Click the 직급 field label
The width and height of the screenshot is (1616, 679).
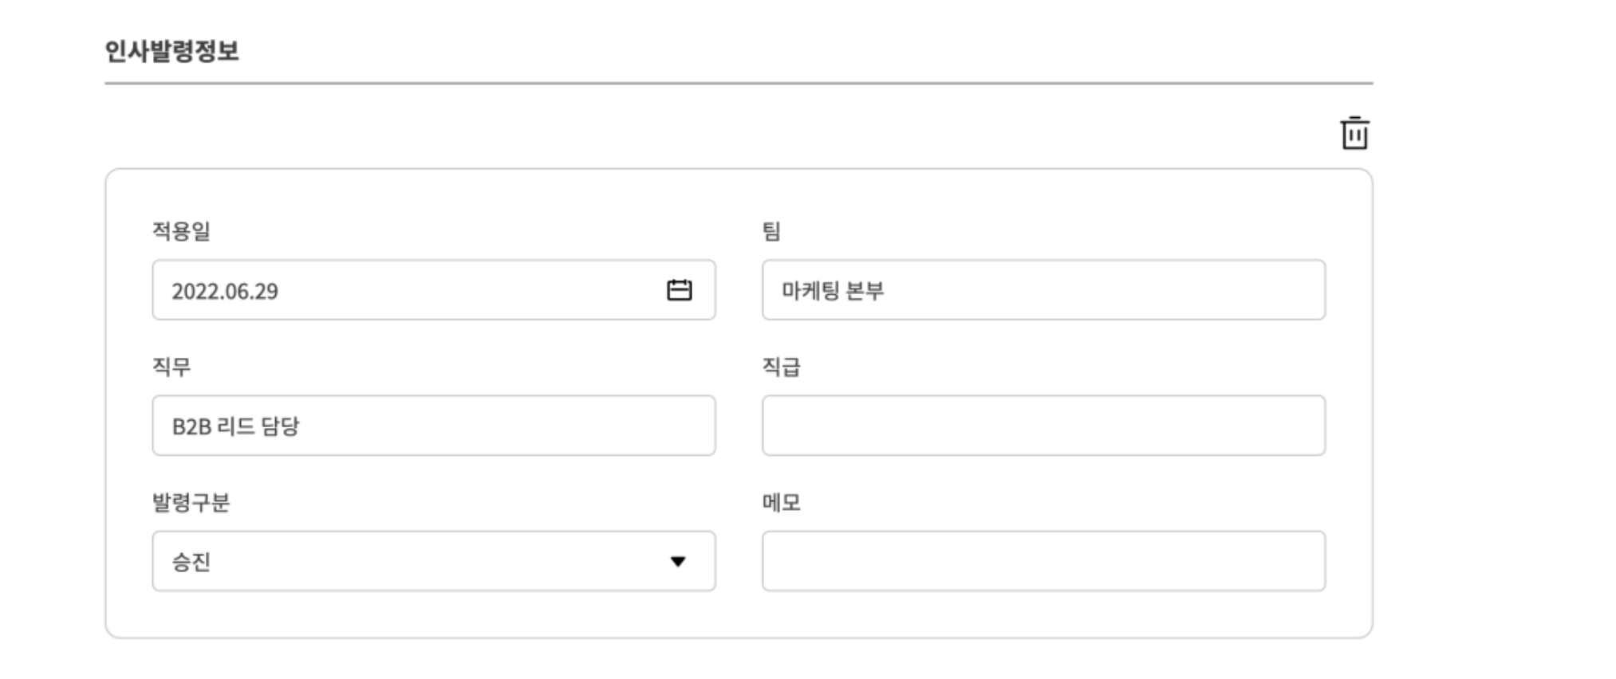[781, 367]
